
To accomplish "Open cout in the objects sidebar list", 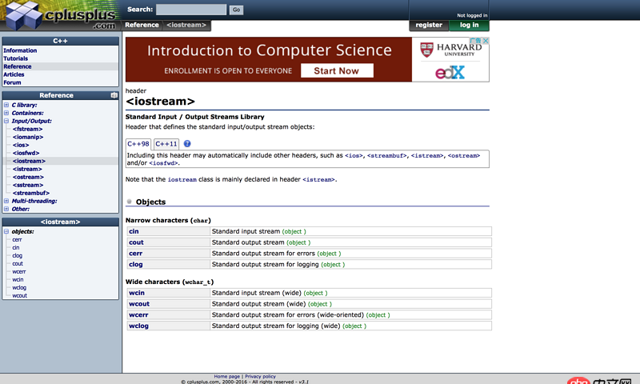I will point(18,264).
